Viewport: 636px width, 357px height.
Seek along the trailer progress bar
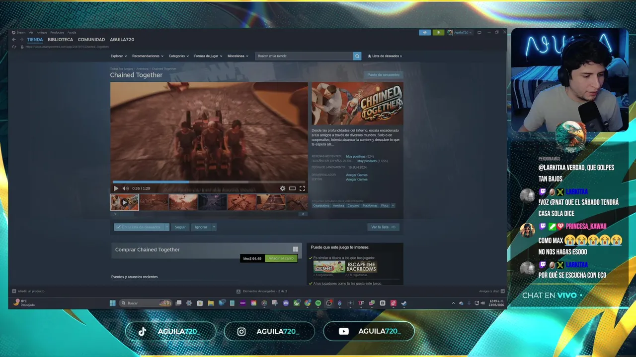(x=209, y=182)
